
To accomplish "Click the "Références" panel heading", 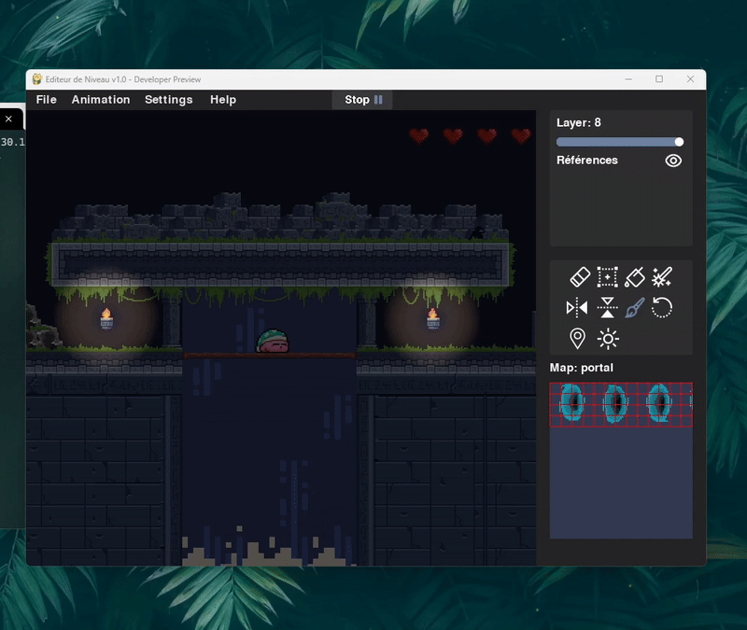I will point(587,160).
